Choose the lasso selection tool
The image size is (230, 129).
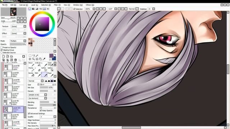point(33,56)
